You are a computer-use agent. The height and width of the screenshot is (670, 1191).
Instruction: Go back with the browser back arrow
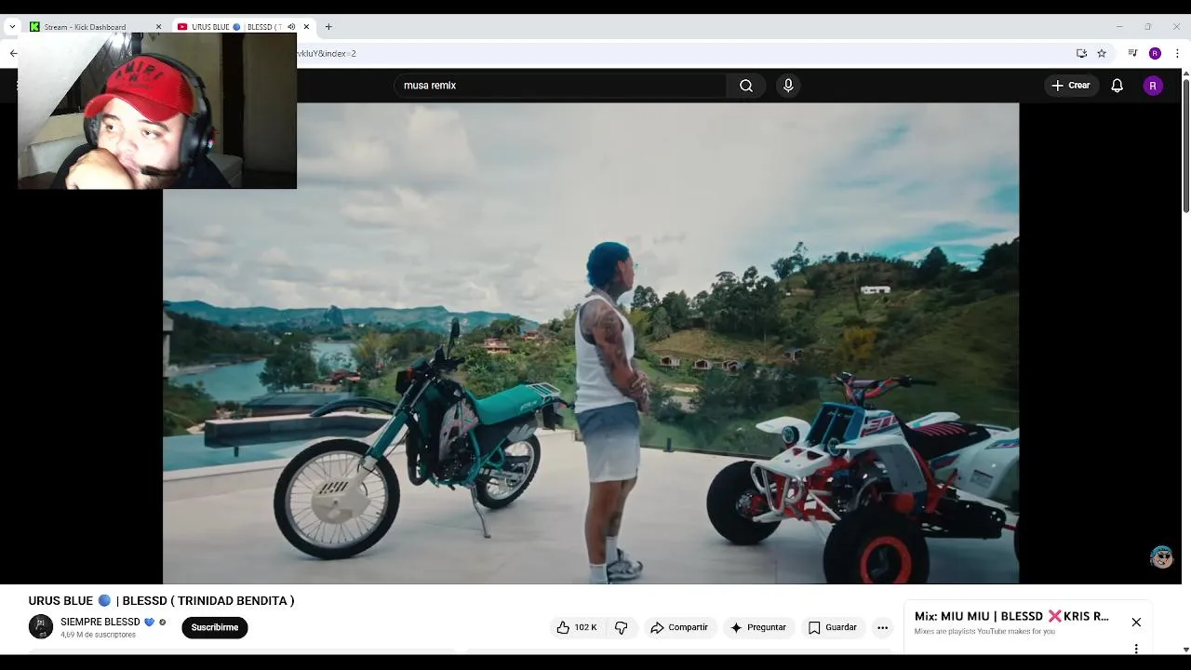(13, 53)
